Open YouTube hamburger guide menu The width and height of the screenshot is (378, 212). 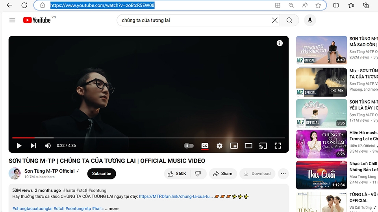[x=12, y=20]
